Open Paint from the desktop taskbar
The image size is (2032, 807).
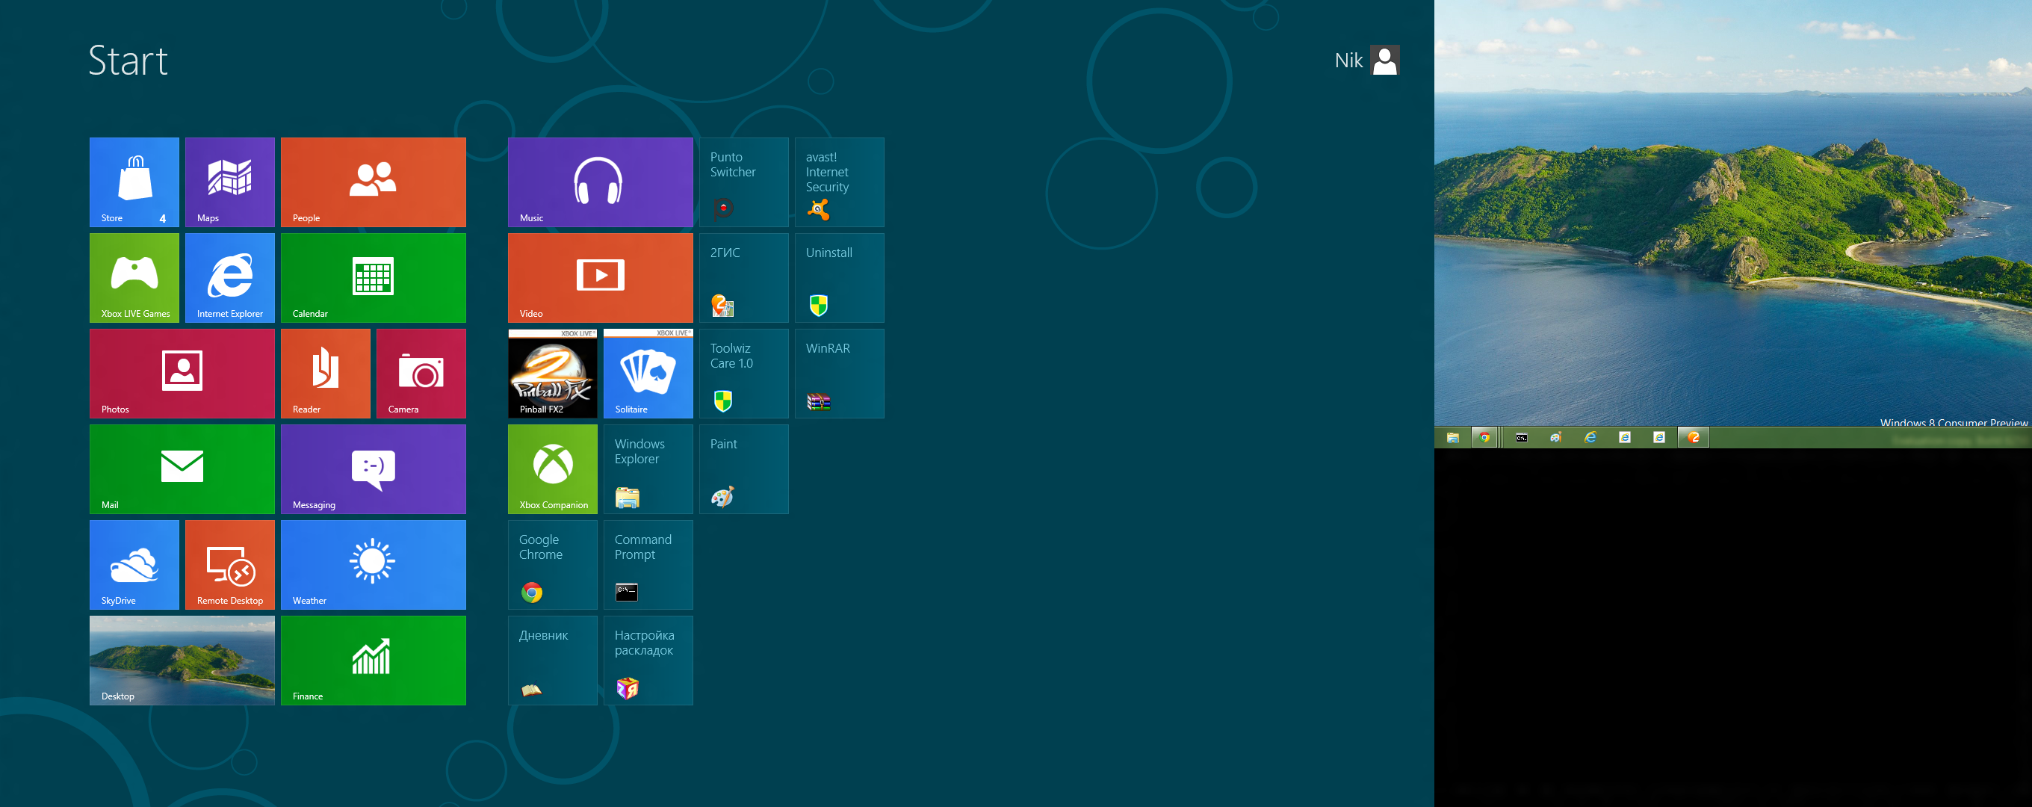1555,438
